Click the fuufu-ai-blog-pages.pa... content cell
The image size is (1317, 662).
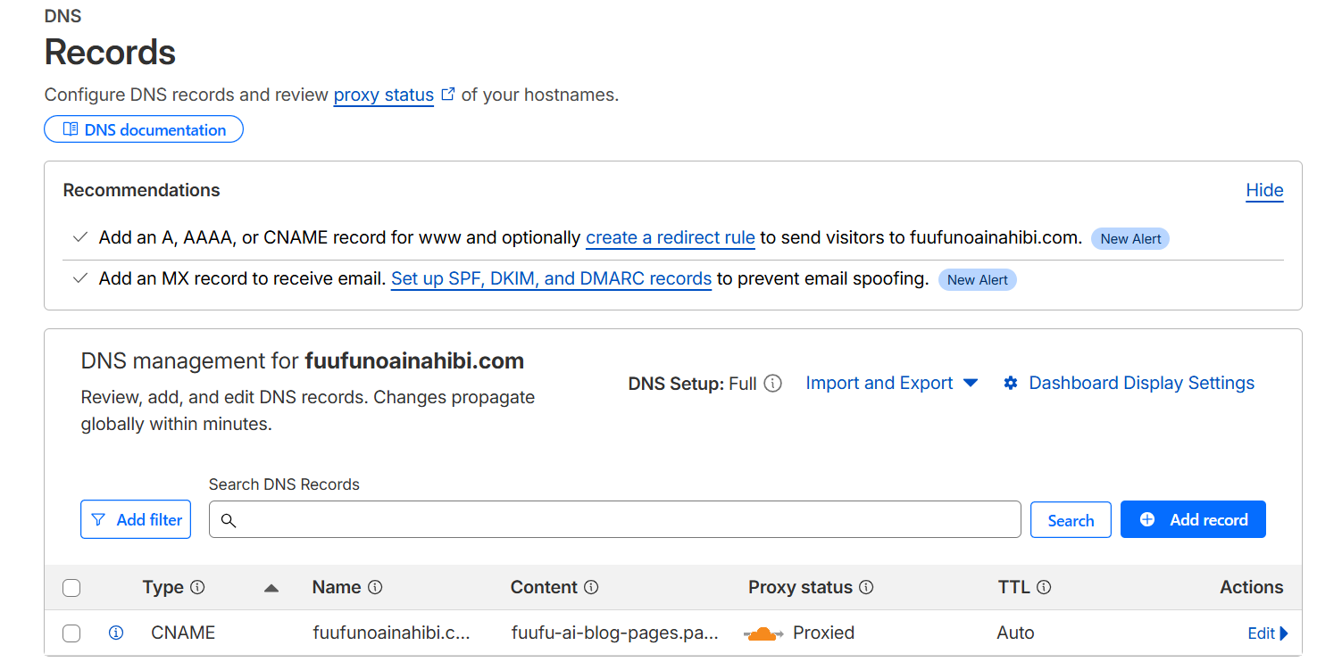614,633
